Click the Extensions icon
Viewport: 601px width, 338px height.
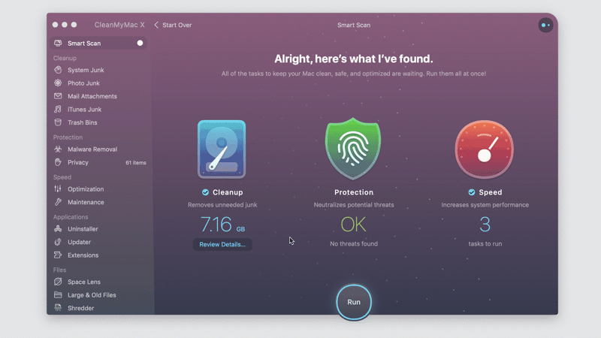[58, 255]
